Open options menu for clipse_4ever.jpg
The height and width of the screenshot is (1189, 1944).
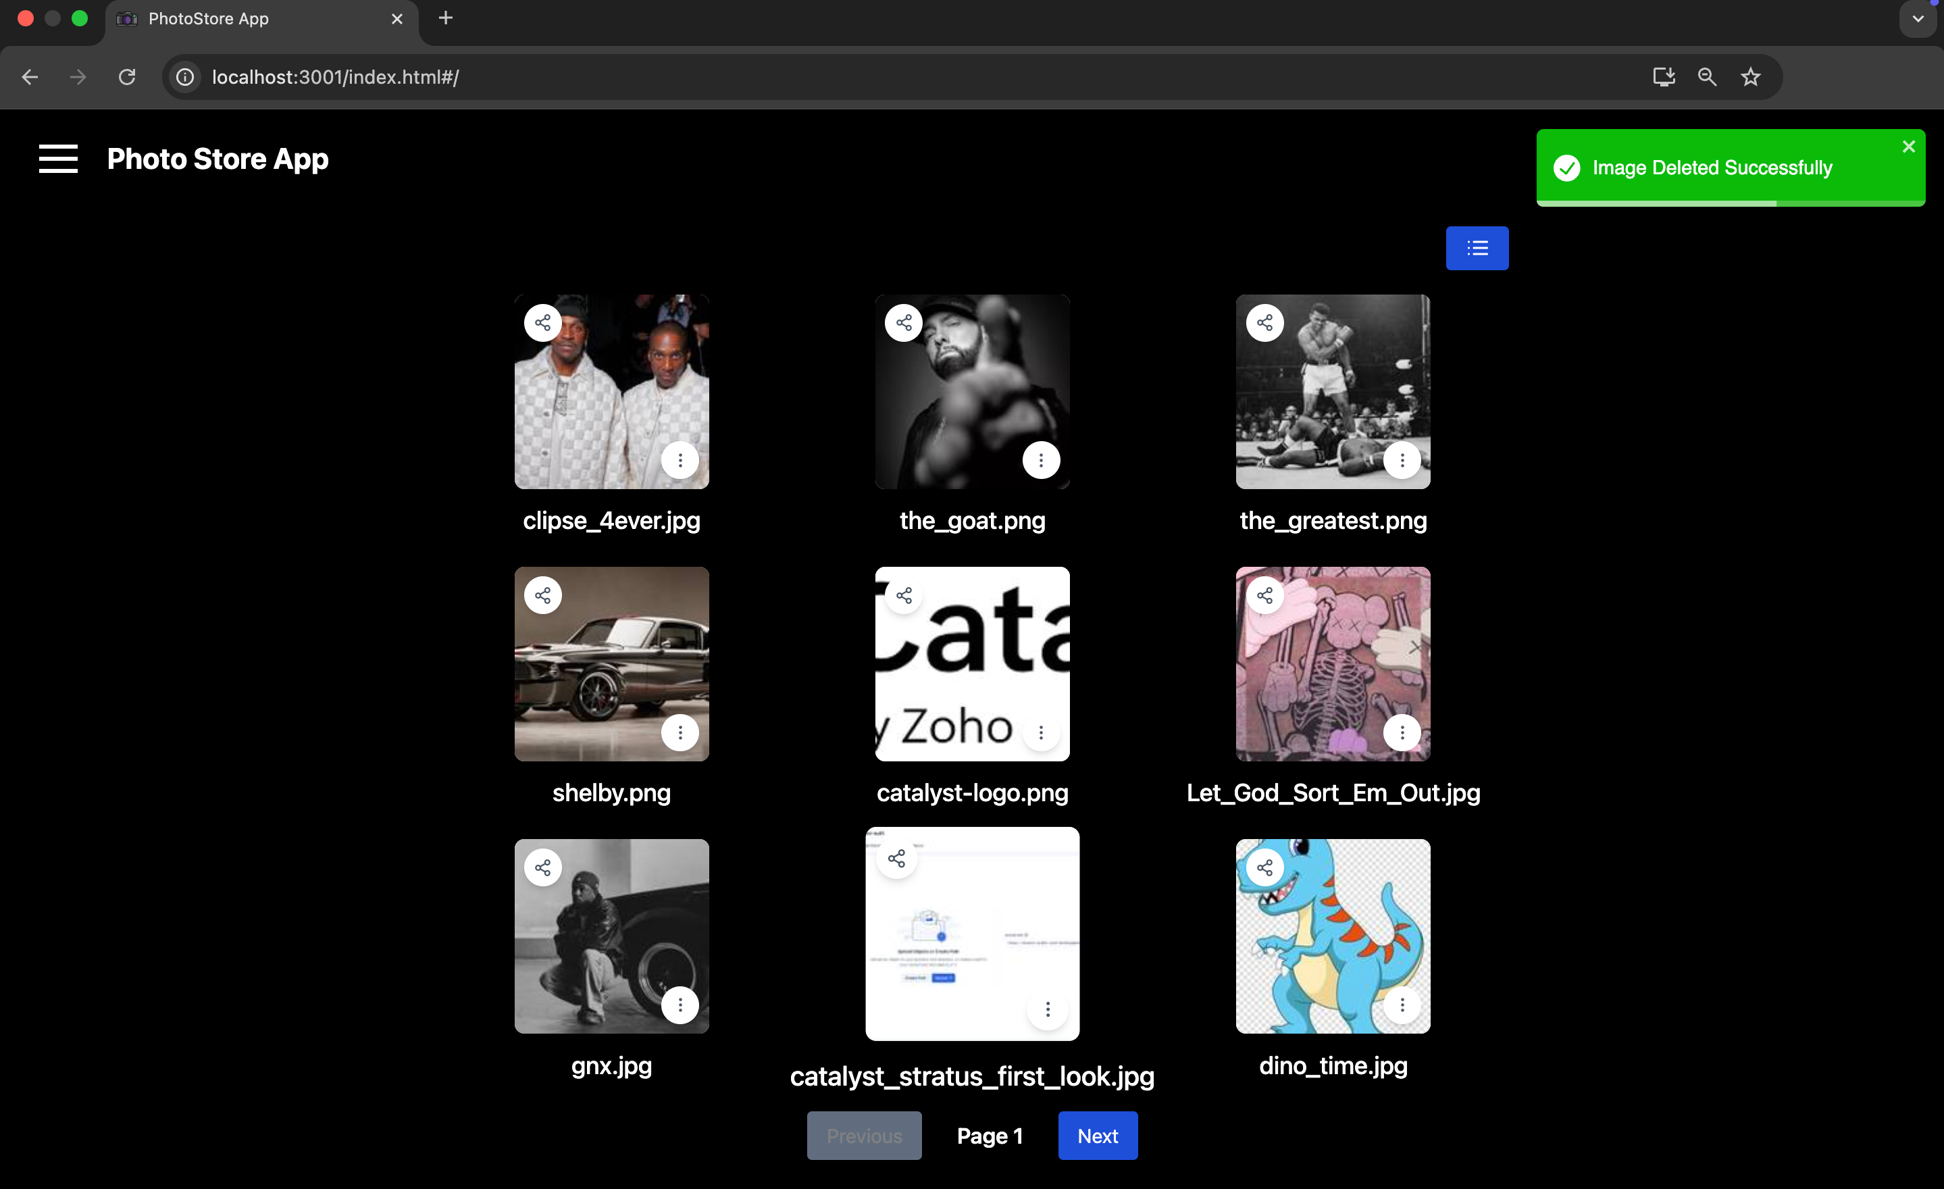pos(680,460)
